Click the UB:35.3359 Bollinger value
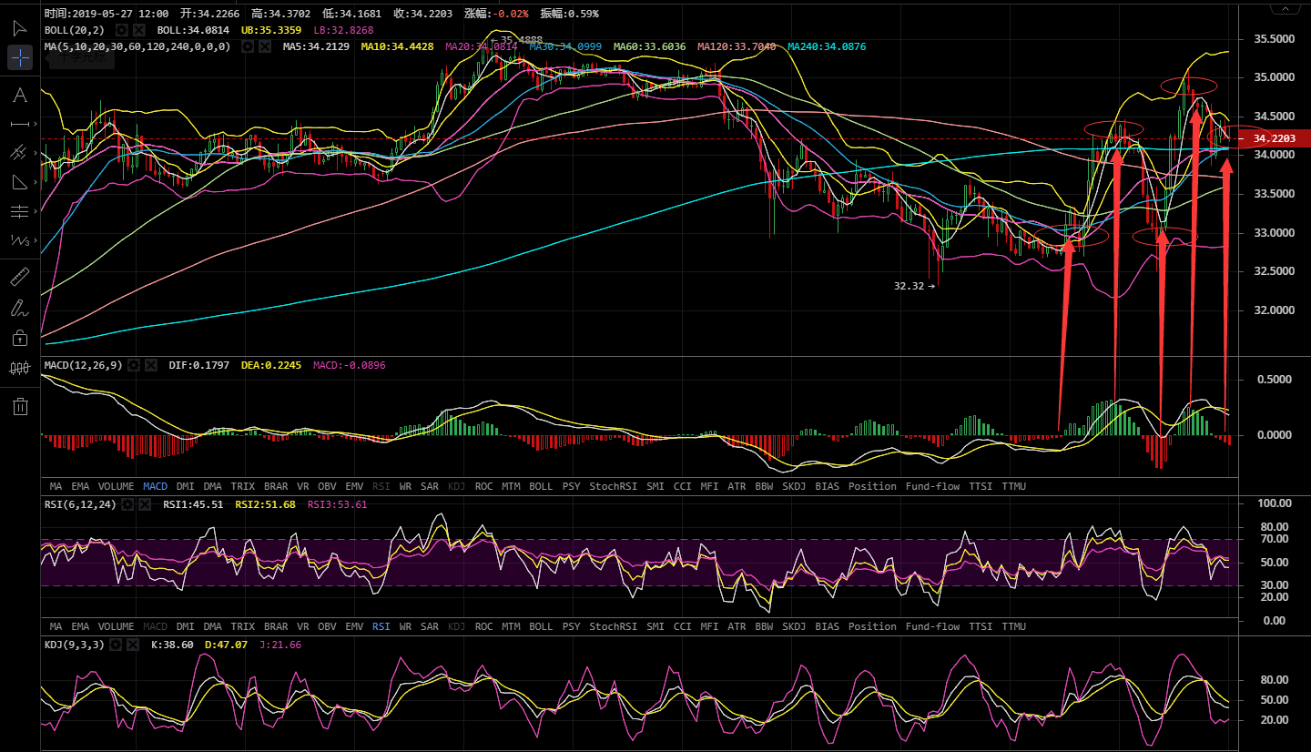This screenshot has height=752, width=1311. click(x=273, y=30)
